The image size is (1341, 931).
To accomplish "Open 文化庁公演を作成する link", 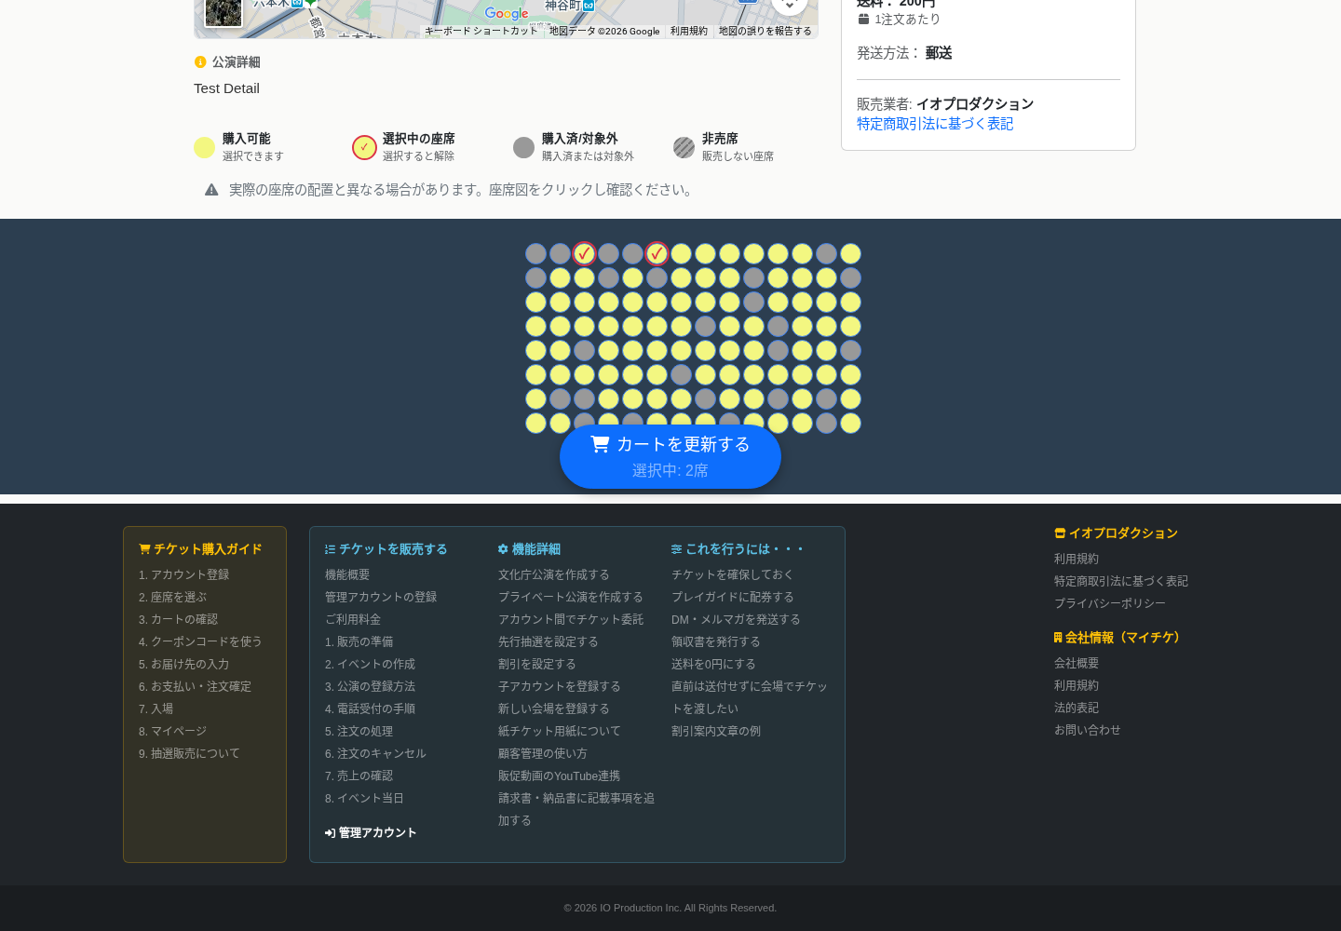I will point(554,575).
